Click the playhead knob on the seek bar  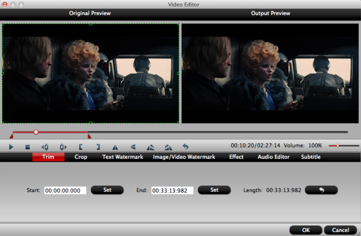click(x=36, y=132)
